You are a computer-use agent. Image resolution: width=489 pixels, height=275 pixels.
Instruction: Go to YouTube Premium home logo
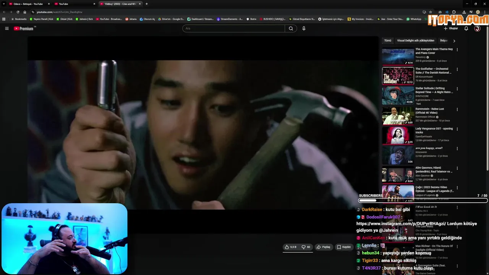[24, 28]
